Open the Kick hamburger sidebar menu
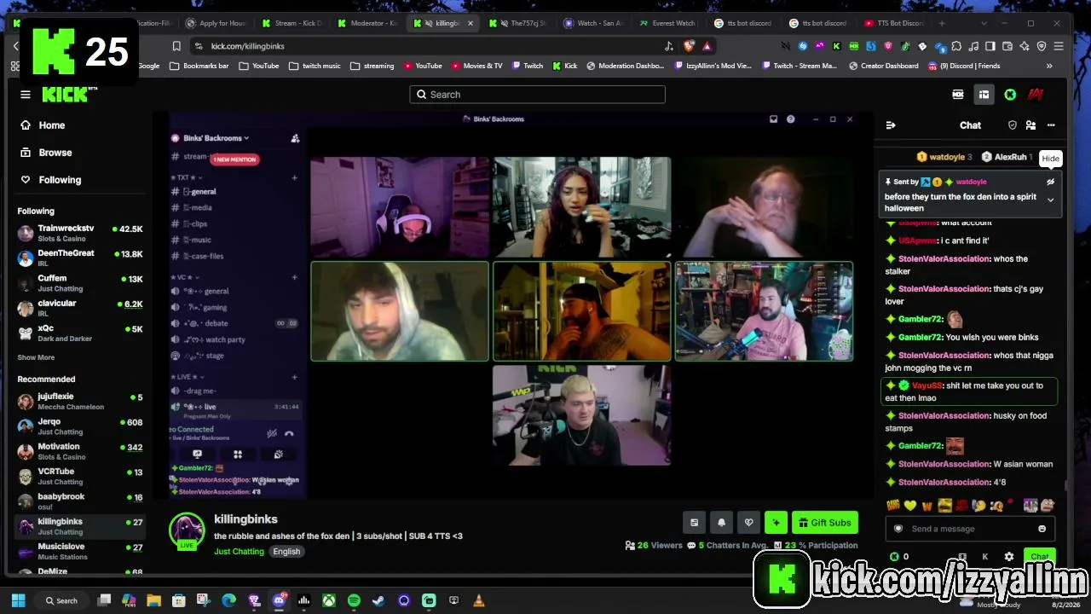 coord(26,95)
